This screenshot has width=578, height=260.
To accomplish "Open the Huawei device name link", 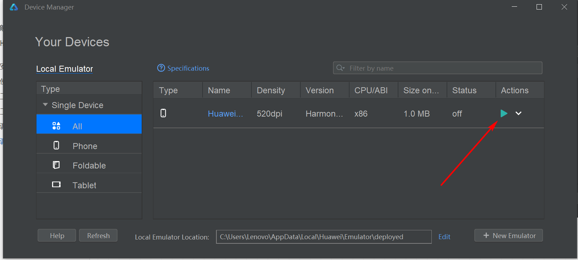I will click(x=225, y=114).
